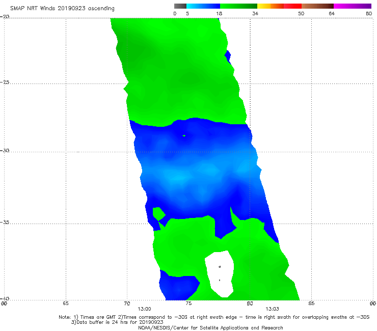This screenshot has width=377, height=331.
Task: Click the color bar label '64'
Action: (x=332, y=13)
